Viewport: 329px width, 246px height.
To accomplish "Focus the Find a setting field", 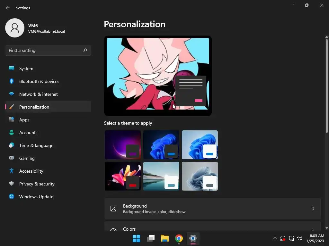I will (x=48, y=50).
